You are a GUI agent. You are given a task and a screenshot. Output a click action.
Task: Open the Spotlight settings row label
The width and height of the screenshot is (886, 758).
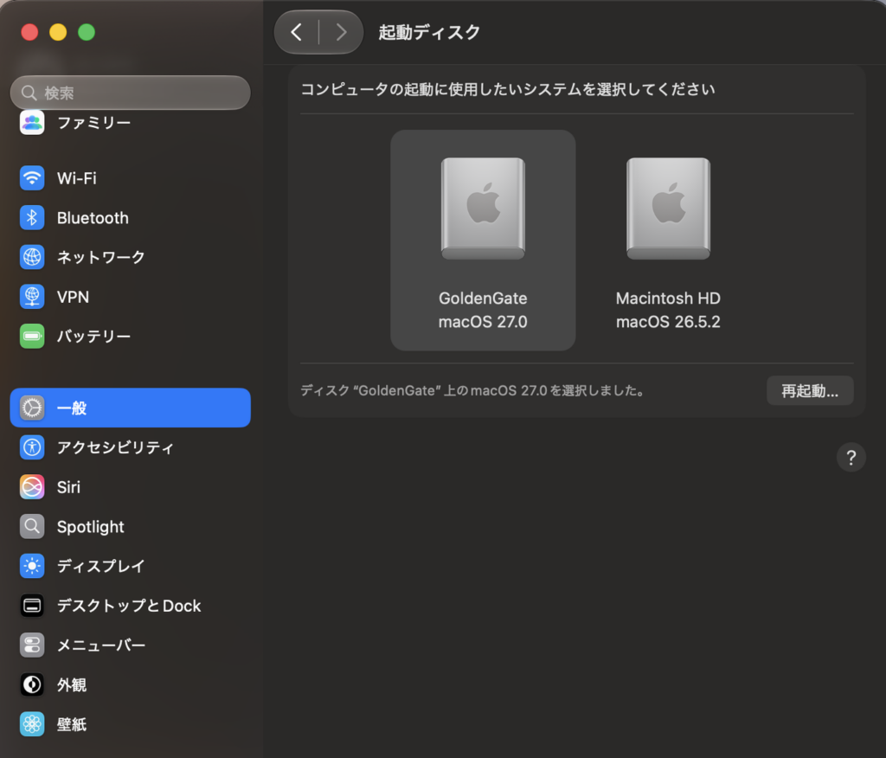pyautogui.click(x=90, y=527)
